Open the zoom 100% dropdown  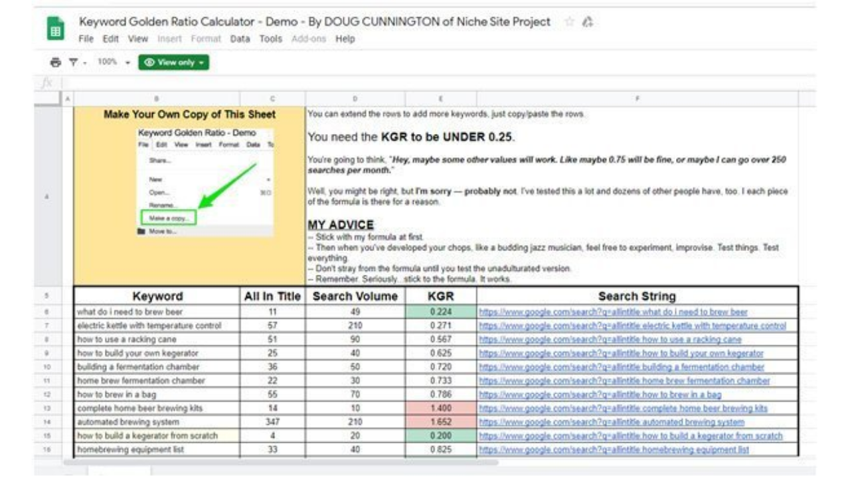[112, 62]
